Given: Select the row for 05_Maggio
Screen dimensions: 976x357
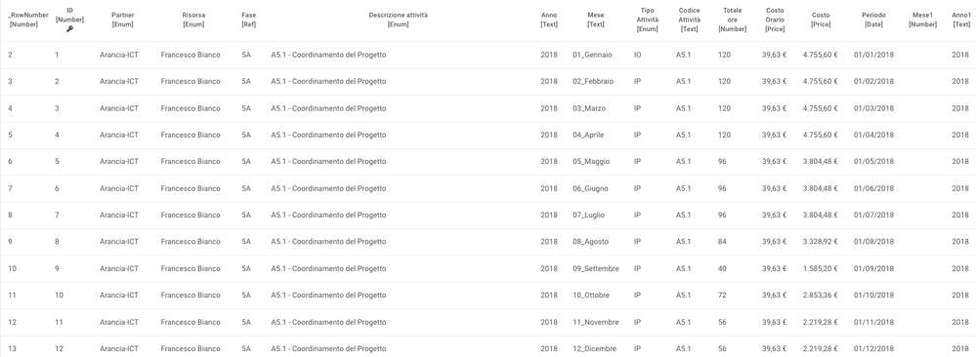Looking at the screenshot, I should pos(488,162).
